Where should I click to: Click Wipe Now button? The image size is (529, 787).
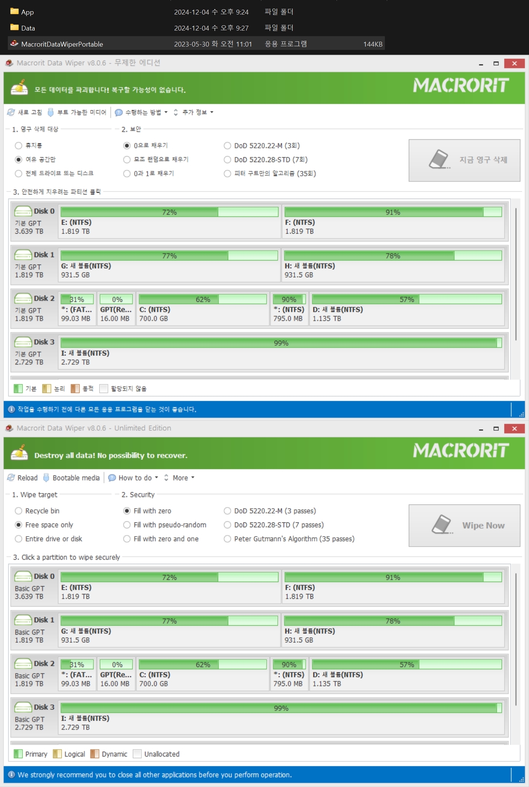tap(464, 525)
